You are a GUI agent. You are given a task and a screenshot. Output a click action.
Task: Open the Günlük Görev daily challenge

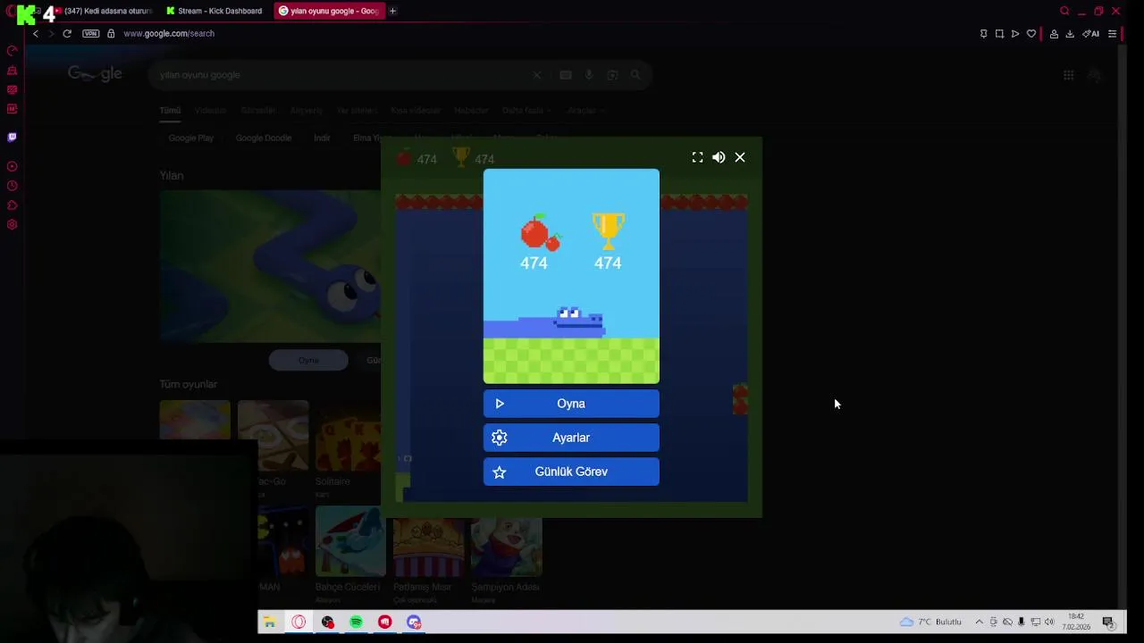571,472
